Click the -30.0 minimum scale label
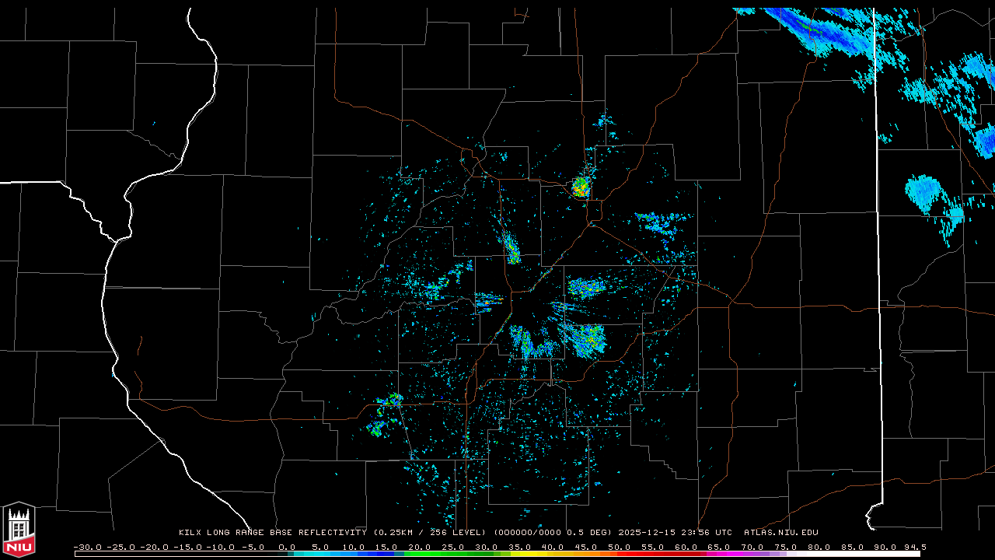 86,547
